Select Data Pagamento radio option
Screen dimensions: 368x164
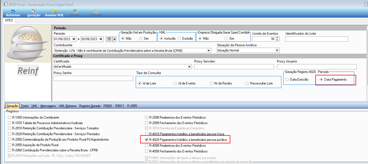(333, 80)
